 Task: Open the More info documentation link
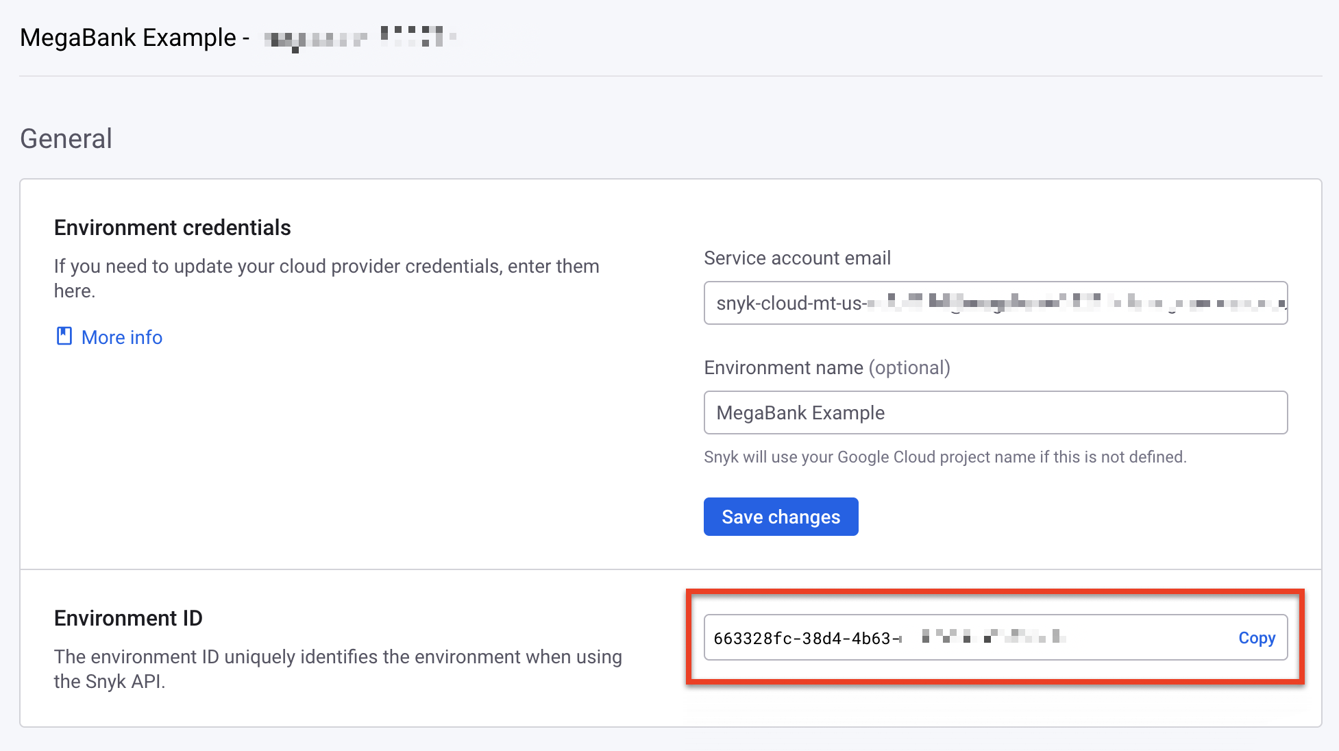point(121,336)
